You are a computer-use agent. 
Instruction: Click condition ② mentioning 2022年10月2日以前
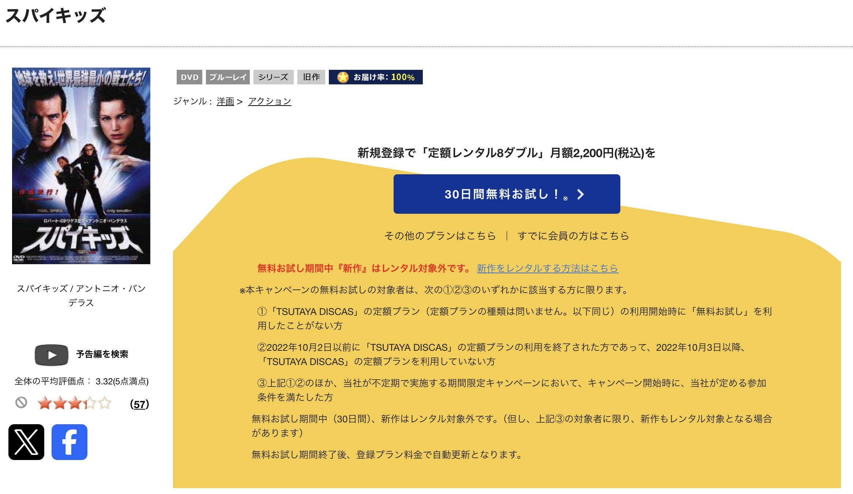point(502,354)
